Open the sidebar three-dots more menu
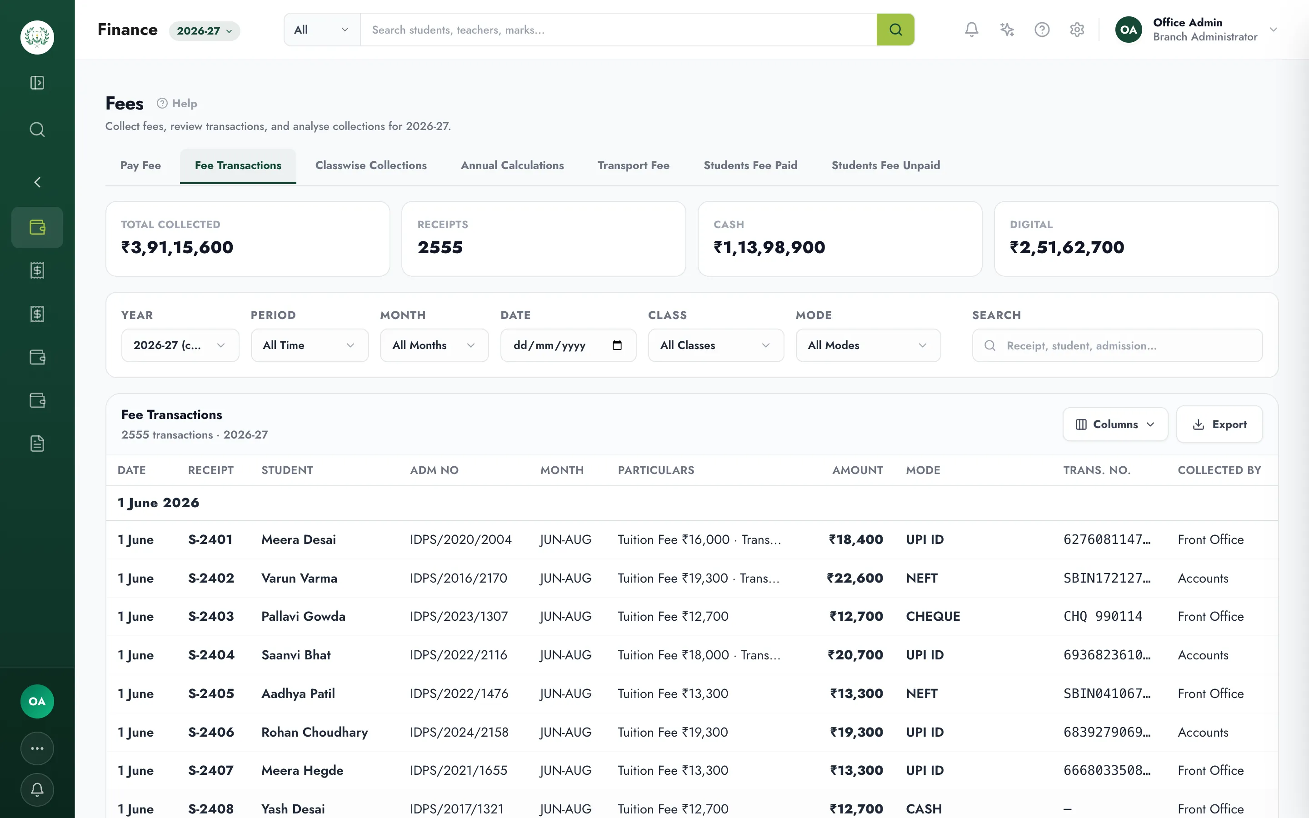This screenshot has height=818, width=1309. pos(37,749)
